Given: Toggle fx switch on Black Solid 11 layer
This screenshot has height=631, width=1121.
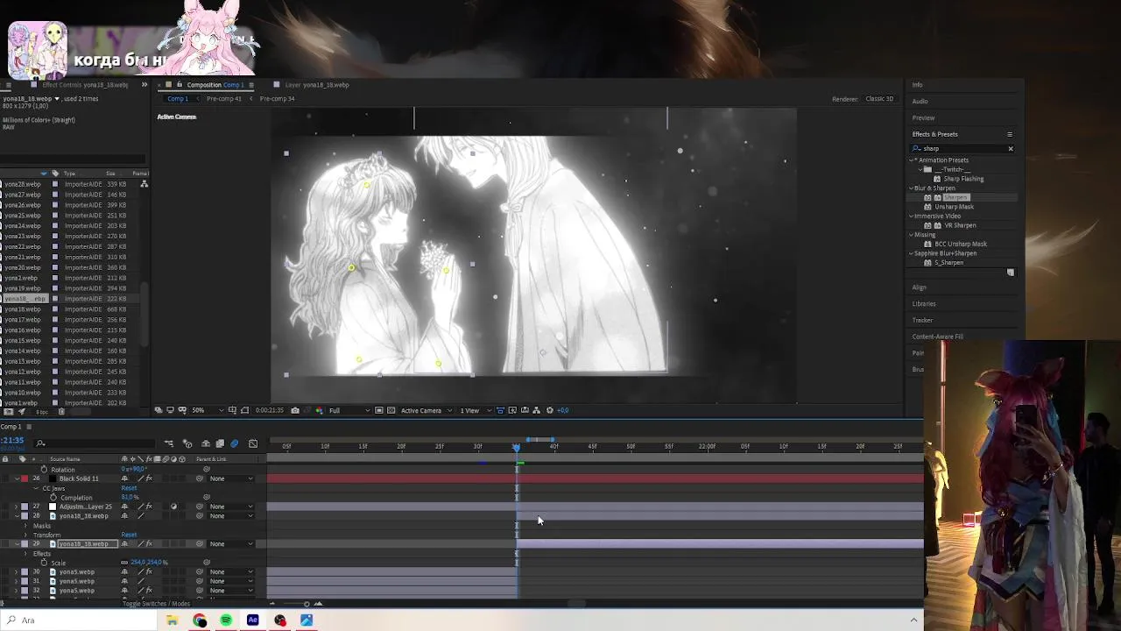Looking at the screenshot, I should click(x=149, y=479).
